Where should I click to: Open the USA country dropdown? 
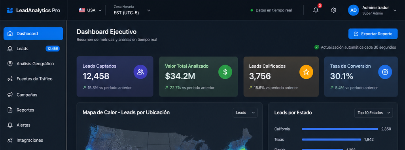(90, 10)
